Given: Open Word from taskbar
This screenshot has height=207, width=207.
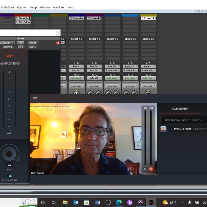Looking at the screenshot, I should (x=97, y=202).
